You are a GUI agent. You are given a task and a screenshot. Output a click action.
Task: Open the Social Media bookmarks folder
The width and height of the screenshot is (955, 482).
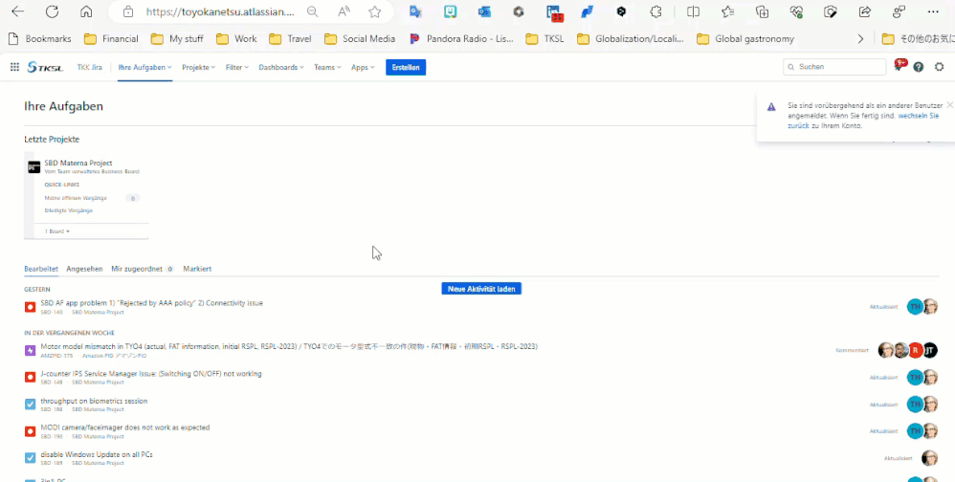(360, 39)
